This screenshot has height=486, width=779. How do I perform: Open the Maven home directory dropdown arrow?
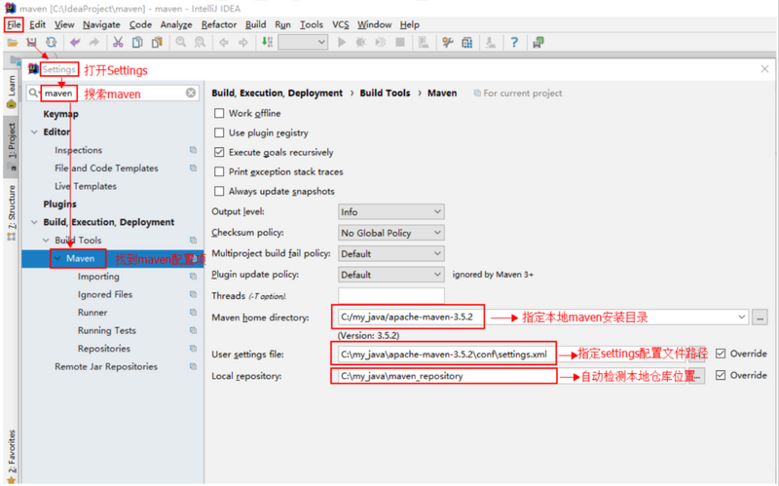click(x=741, y=318)
